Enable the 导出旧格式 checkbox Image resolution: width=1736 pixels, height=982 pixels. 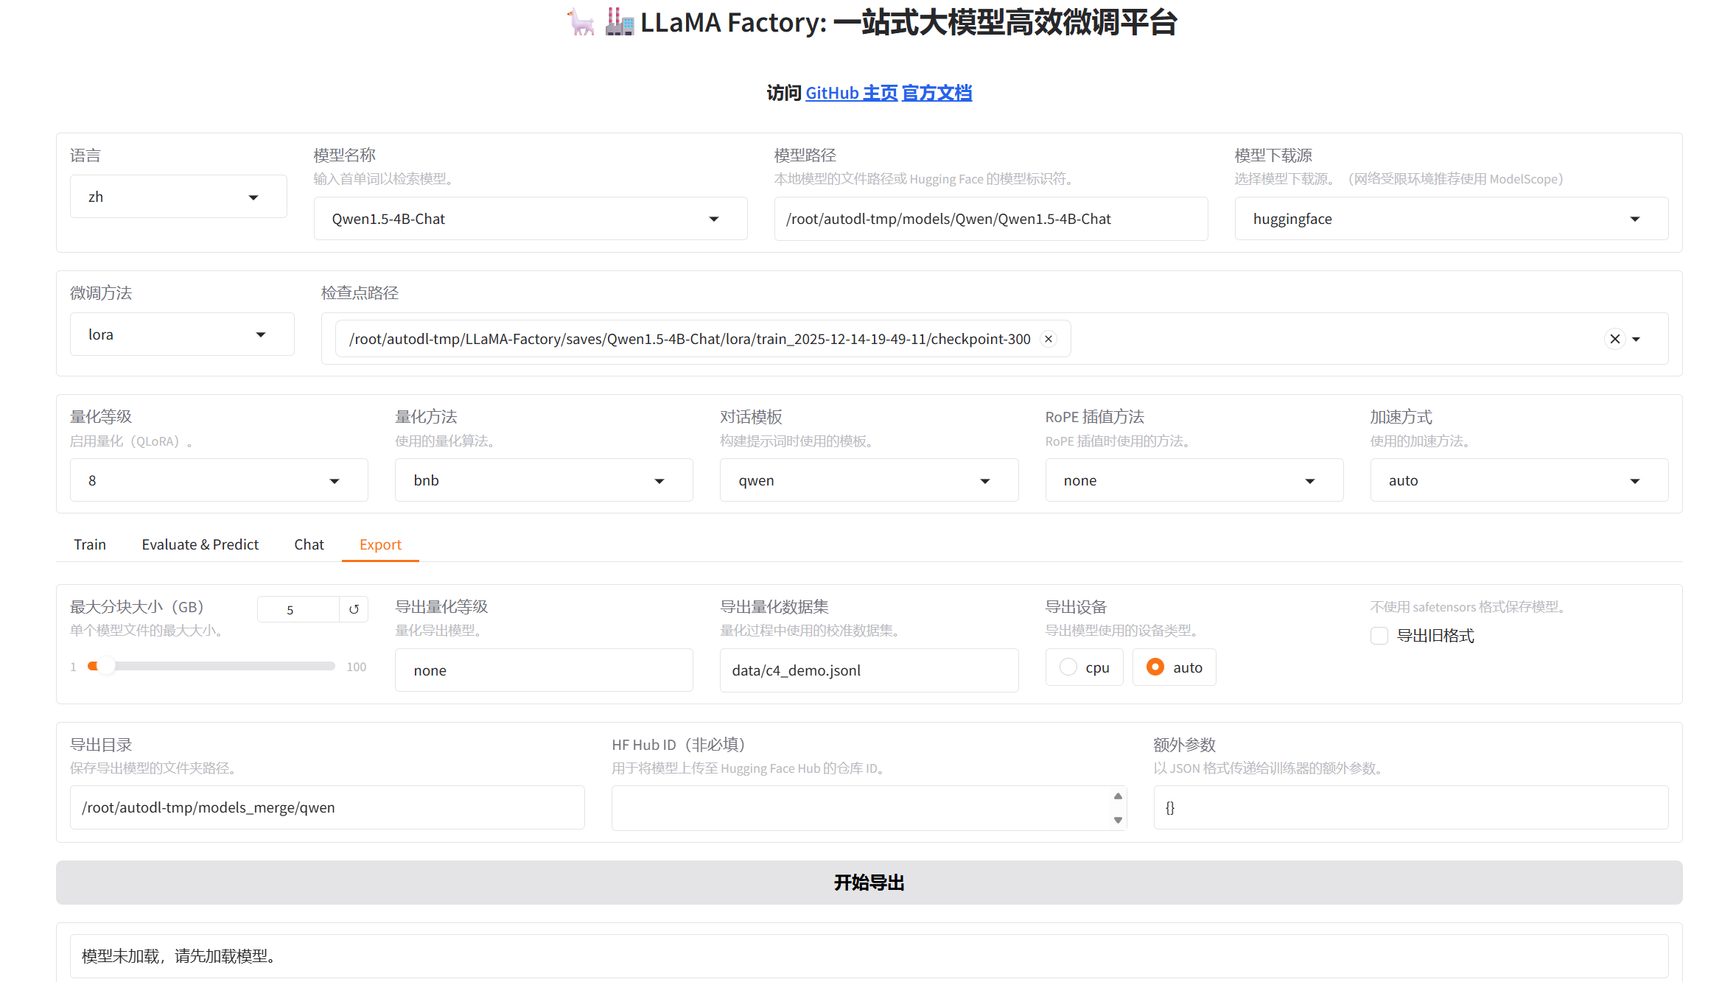(1379, 636)
